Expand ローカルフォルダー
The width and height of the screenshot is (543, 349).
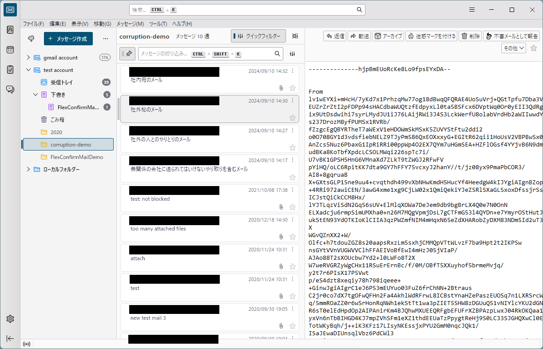(x=28, y=169)
